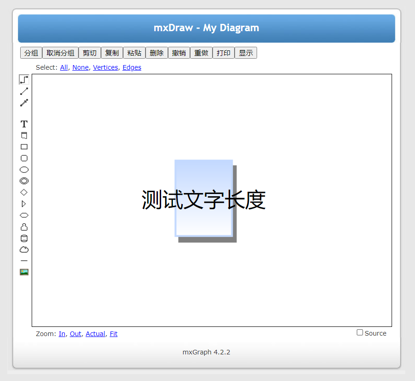Select all Vertices link
This screenshot has height=381, width=415.
[x=105, y=67]
